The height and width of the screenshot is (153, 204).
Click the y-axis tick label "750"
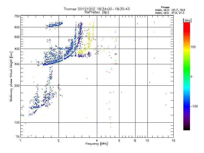(x=17, y=16)
